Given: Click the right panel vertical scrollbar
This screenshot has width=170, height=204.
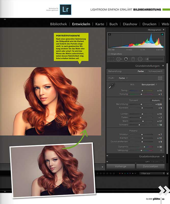Looking at the screenshot, I should click(167, 109).
